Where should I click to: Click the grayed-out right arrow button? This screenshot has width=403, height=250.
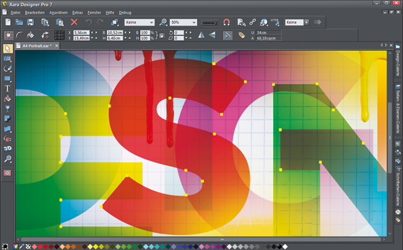coord(317,22)
